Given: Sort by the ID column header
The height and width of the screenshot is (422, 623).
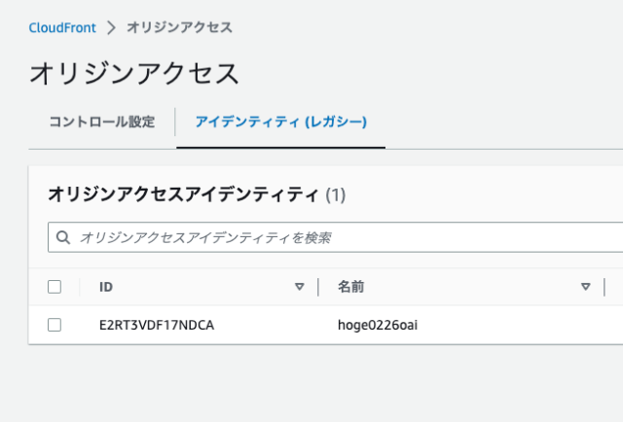Looking at the screenshot, I should [x=106, y=287].
